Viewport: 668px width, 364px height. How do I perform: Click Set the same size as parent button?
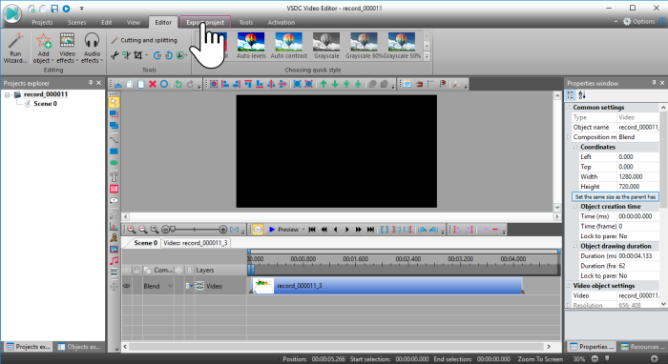[x=616, y=197]
